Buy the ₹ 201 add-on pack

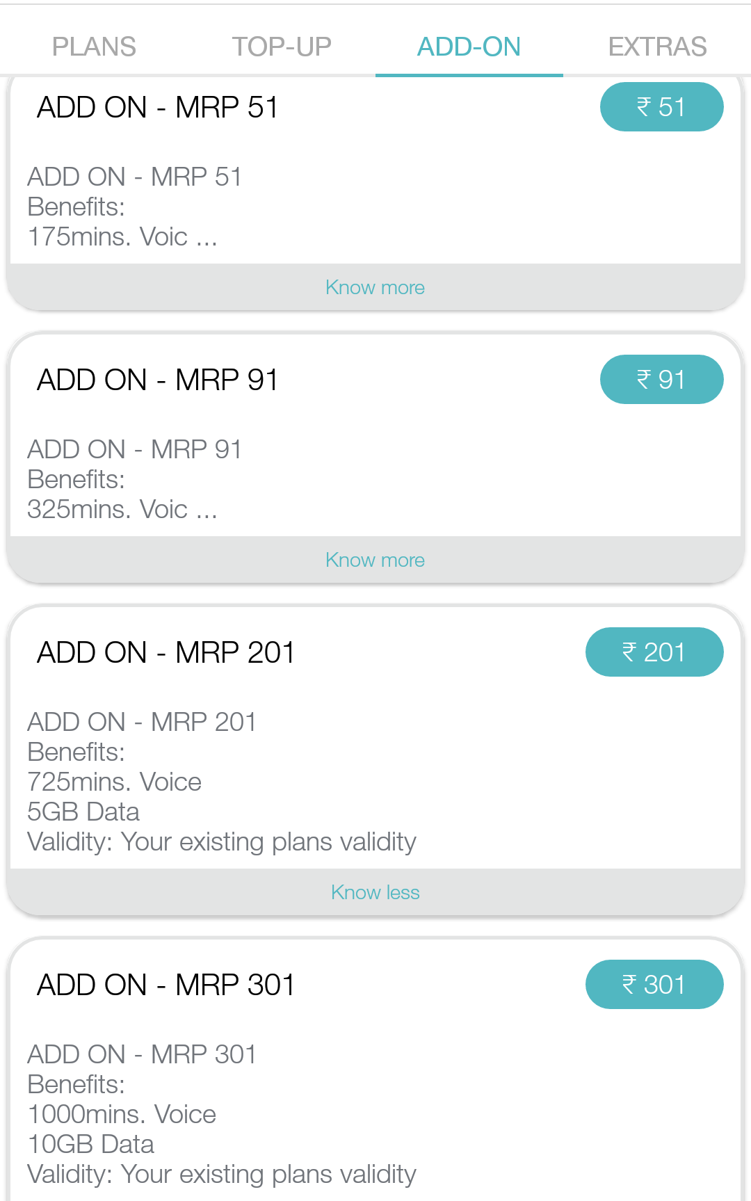click(654, 652)
